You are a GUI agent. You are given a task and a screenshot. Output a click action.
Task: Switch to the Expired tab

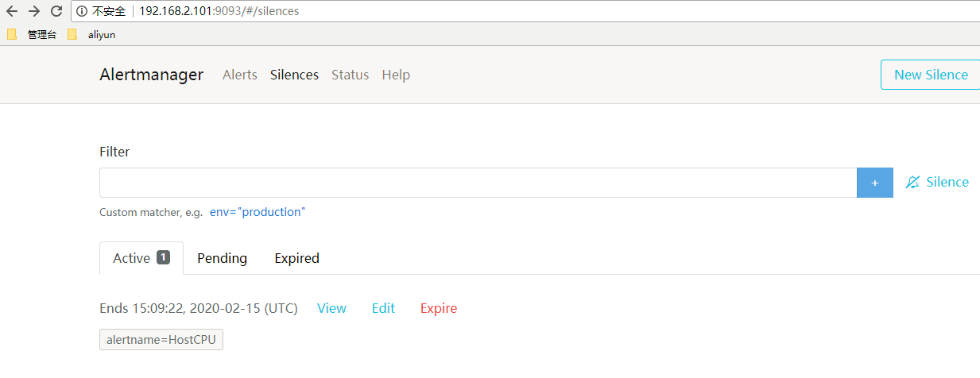[x=296, y=258]
